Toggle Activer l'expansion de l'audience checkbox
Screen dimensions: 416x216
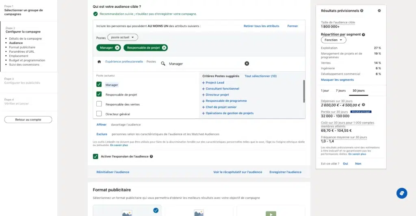coord(95,156)
